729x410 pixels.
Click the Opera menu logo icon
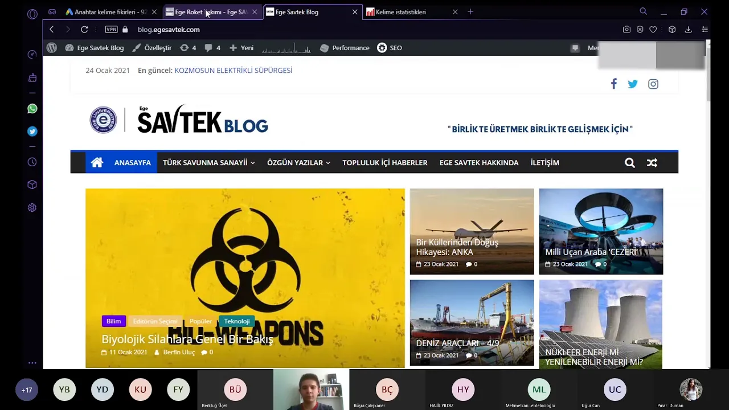coord(32,14)
